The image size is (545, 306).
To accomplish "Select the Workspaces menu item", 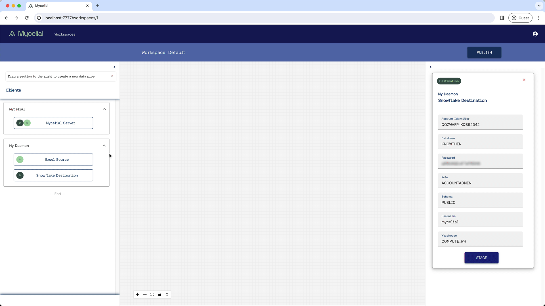I will click(x=65, y=34).
